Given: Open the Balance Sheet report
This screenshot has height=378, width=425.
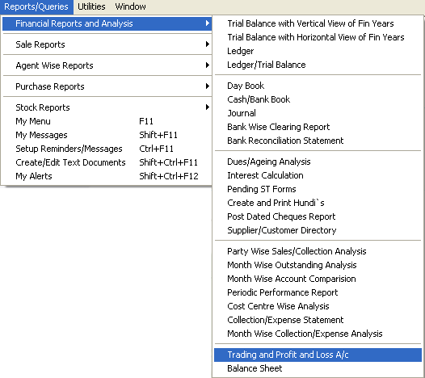Looking at the screenshot, I should click(318, 368).
